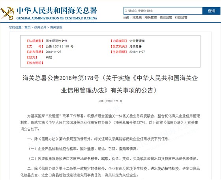Click the 查询 search button

[211, 11]
